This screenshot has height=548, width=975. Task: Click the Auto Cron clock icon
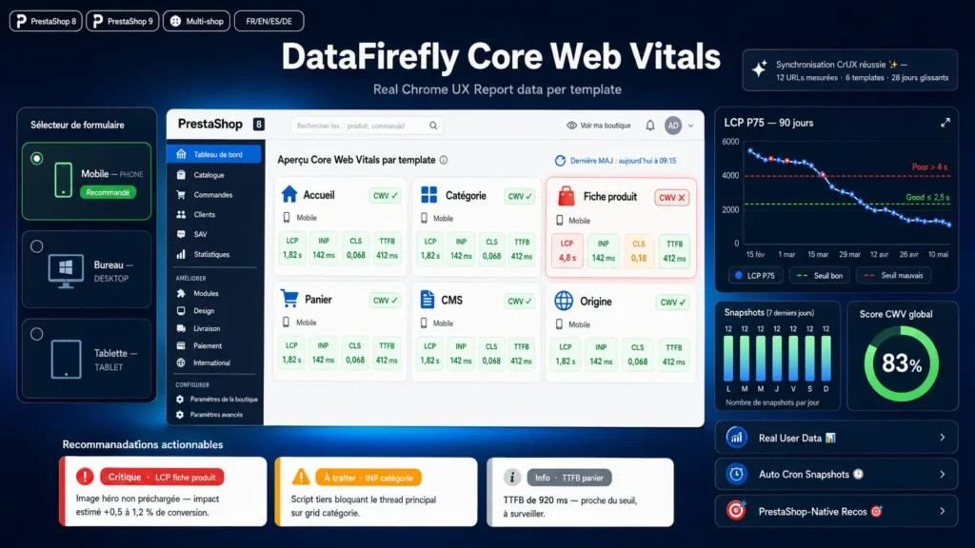[736, 474]
